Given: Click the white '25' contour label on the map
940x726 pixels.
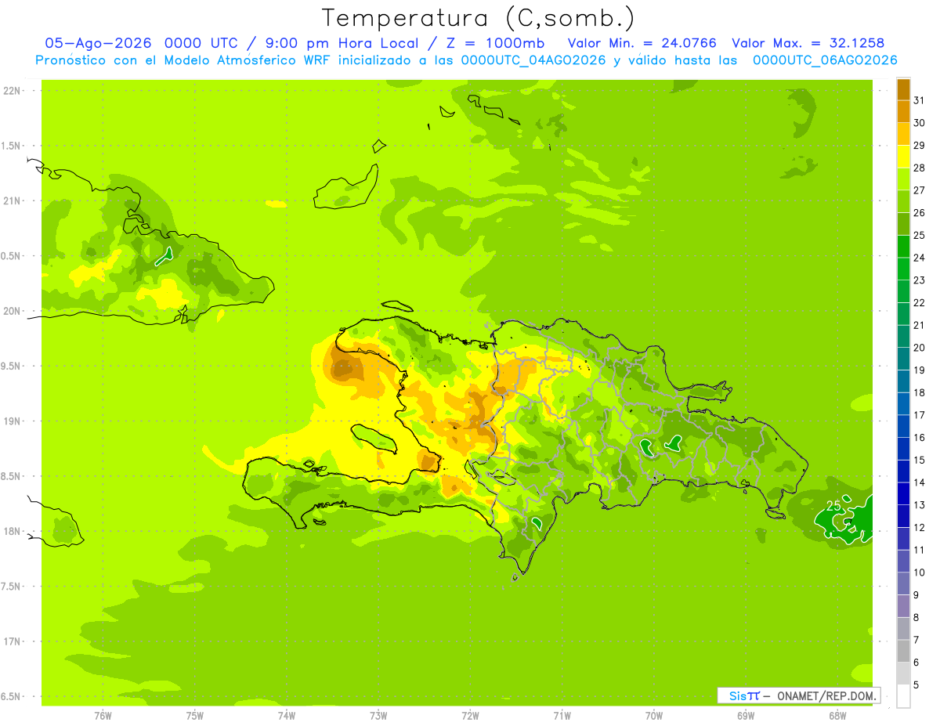Looking at the screenshot, I should tap(833, 506).
